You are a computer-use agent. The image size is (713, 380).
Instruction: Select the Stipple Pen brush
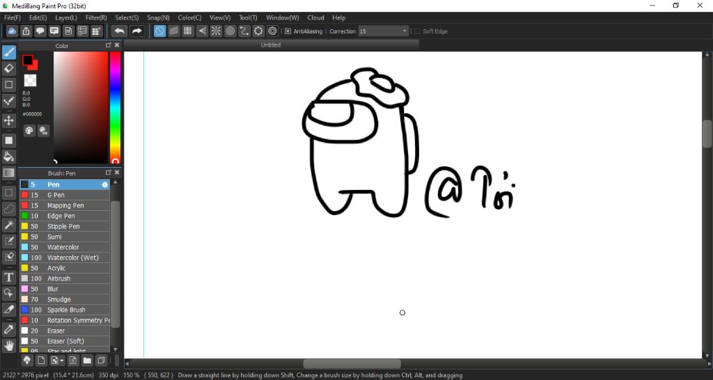[x=65, y=226]
